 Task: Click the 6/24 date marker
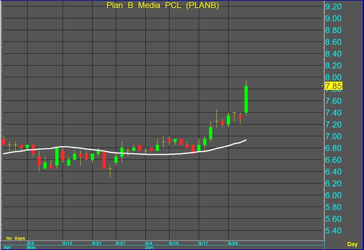(x=233, y=243)
